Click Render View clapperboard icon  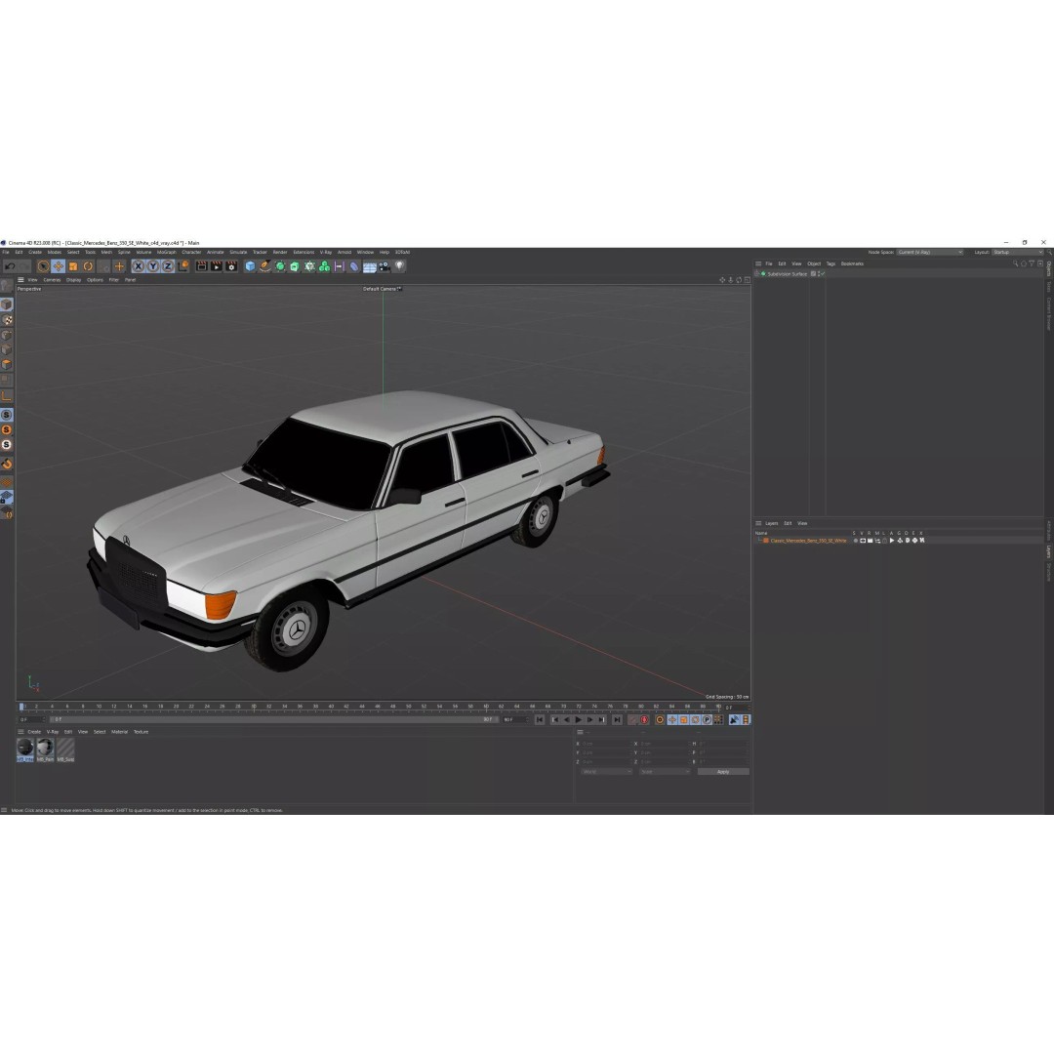[x=201, y=266]
